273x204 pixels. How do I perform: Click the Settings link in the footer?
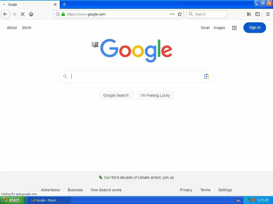click(x=225, y=190)
